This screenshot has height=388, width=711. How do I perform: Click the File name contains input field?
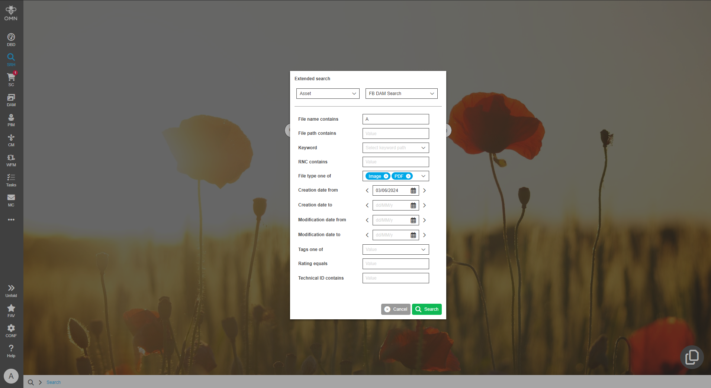(395, 119)
